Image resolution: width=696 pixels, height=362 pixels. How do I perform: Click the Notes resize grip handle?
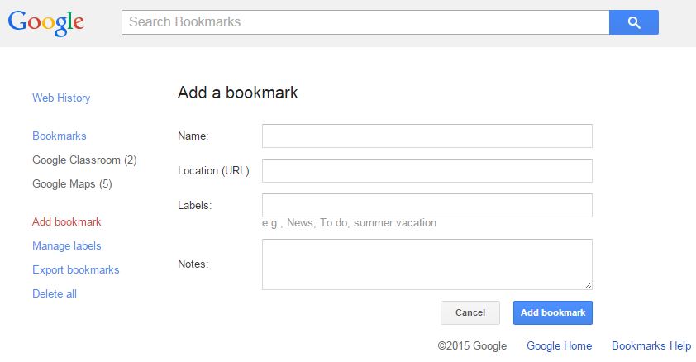[x=589, y=286]
